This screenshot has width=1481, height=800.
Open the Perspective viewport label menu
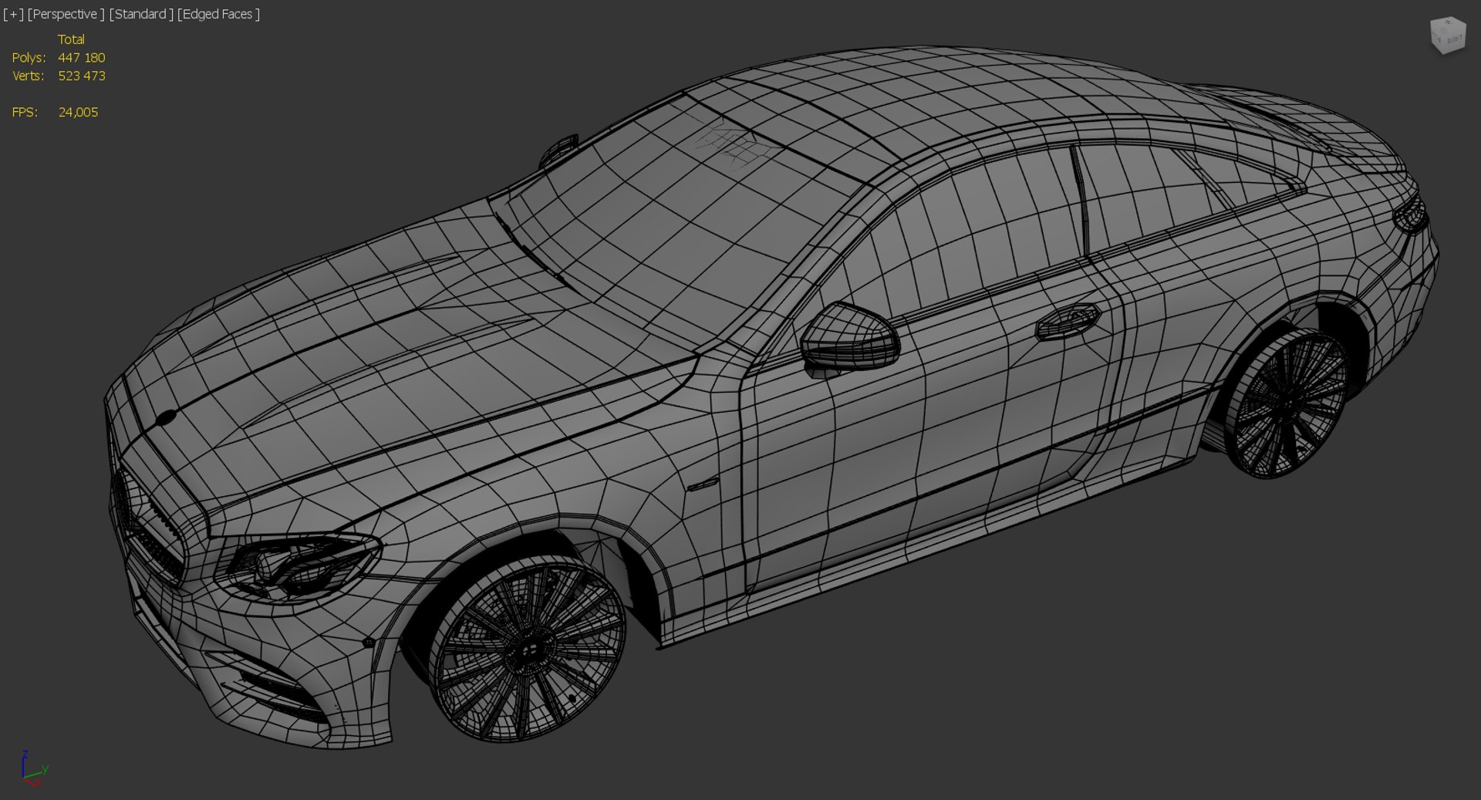coord(66,14)
